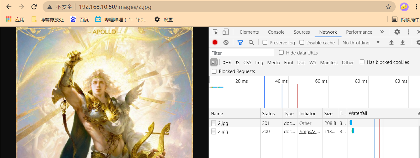
Task: Filter requests by WS
Action: 313,62
